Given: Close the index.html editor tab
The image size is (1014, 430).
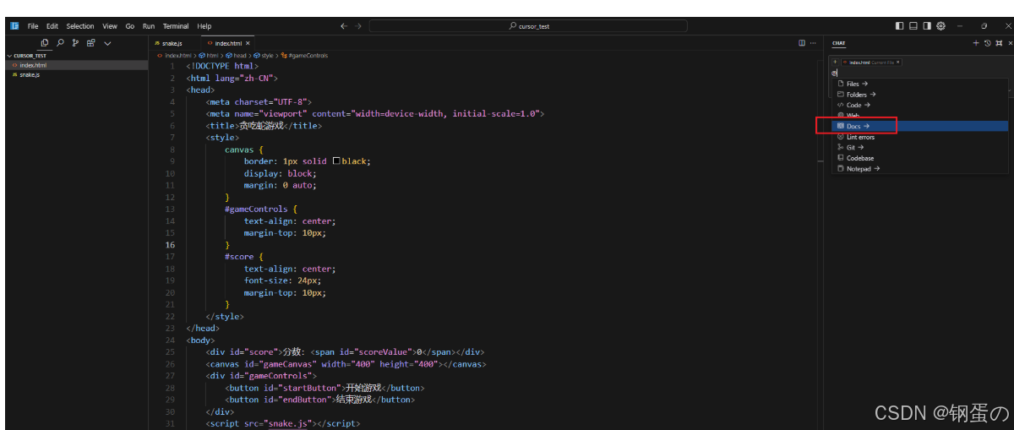Looking at the screenshot, I should (x=248, y=43).
